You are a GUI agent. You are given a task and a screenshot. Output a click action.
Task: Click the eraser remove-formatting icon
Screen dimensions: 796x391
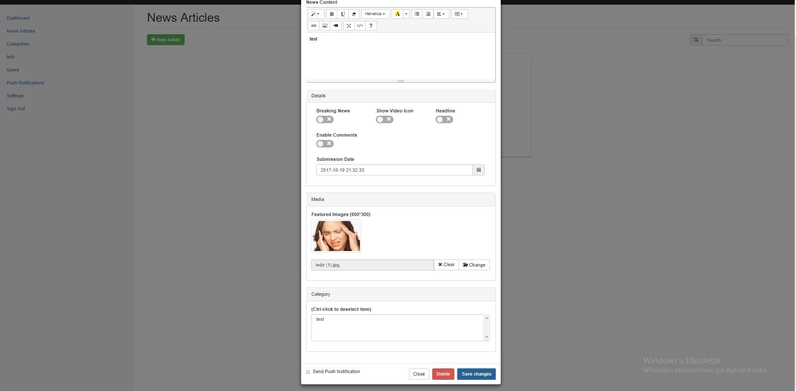[x=354, y=14]
